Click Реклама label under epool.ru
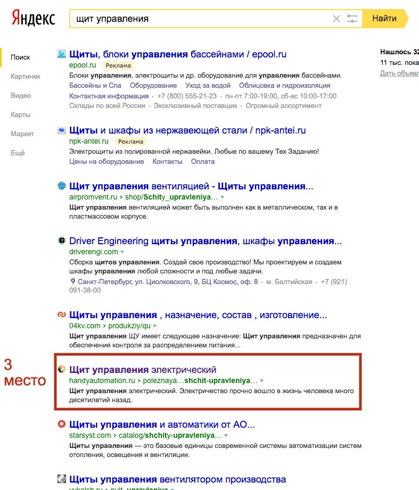 tap(118, 65)
